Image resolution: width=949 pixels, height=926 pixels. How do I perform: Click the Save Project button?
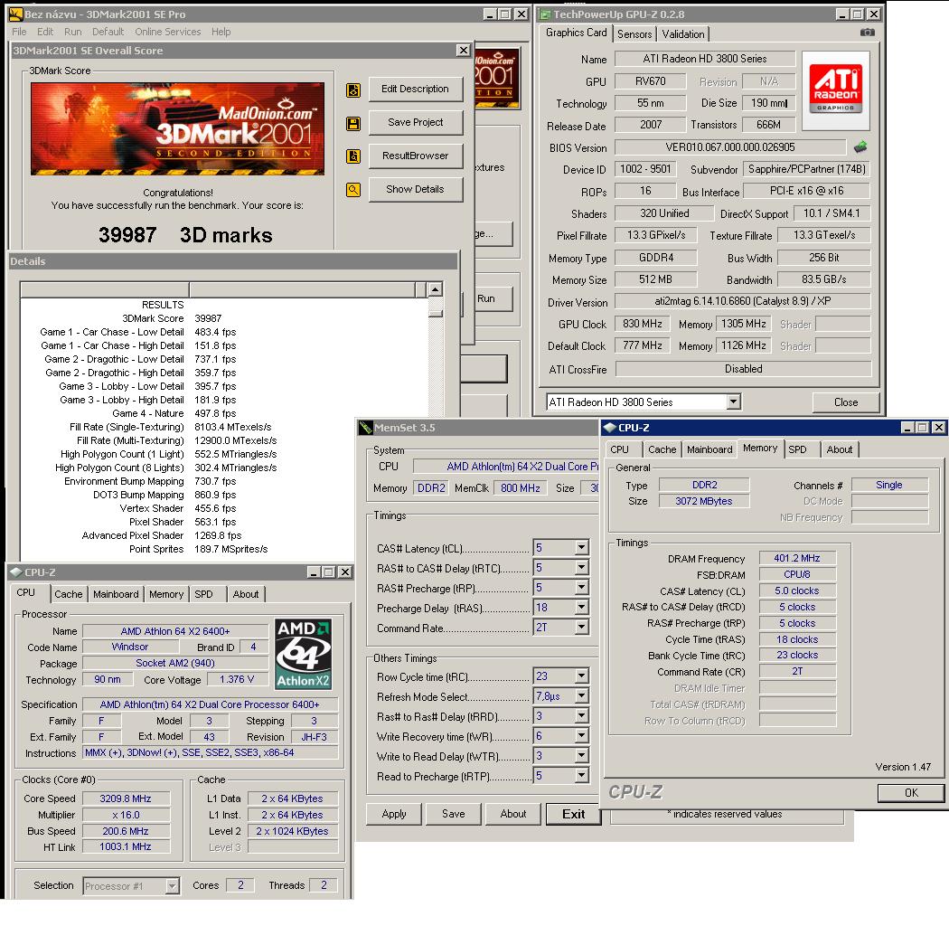416,122
